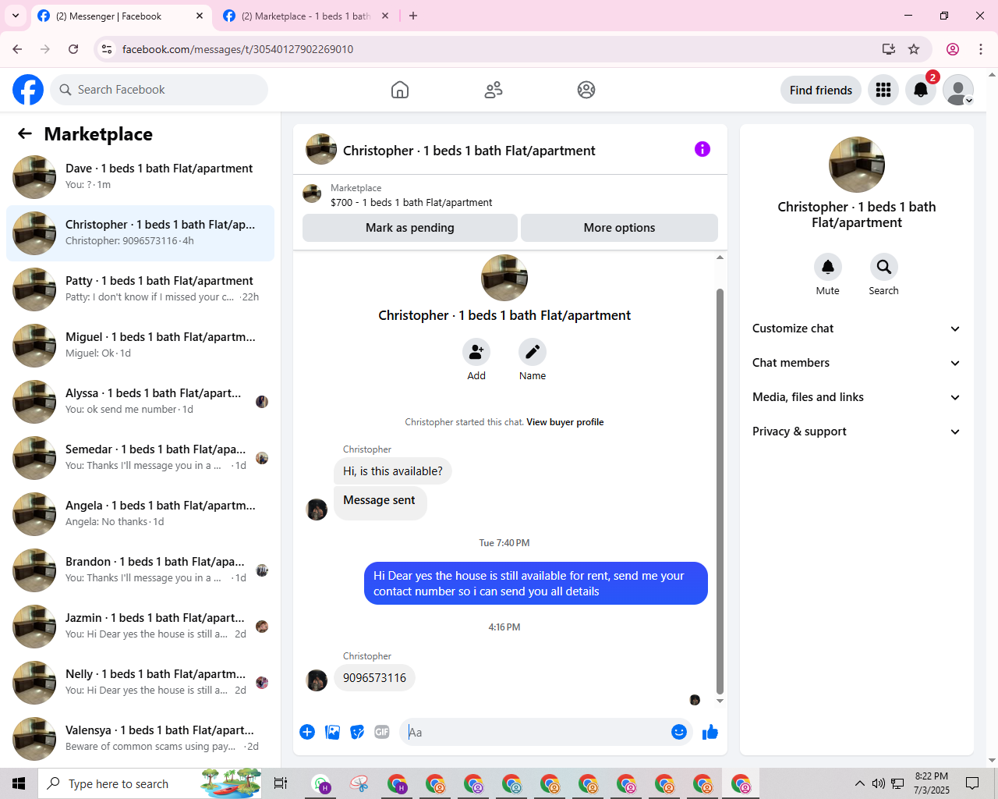The height and width of the screenshot is (799, 998).
Task: Choose a GIF icon
Action: click(382, 732)
